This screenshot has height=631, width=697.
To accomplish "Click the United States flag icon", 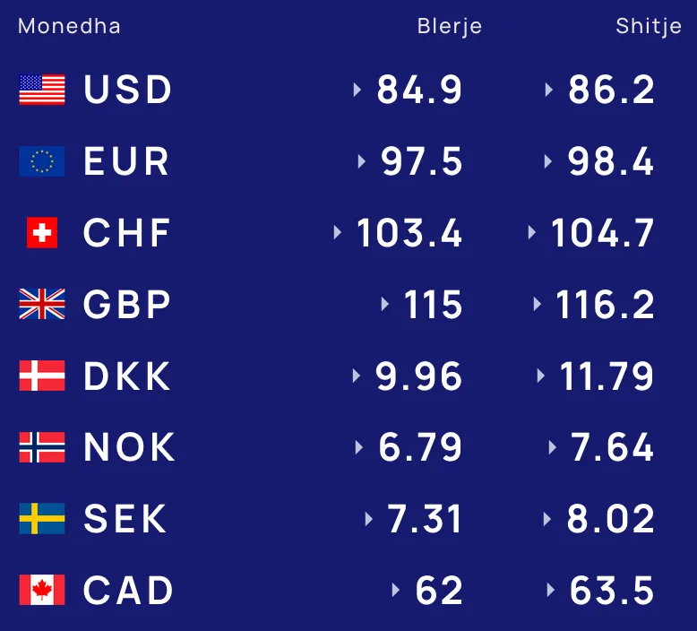I will click(x=42, y=90).
